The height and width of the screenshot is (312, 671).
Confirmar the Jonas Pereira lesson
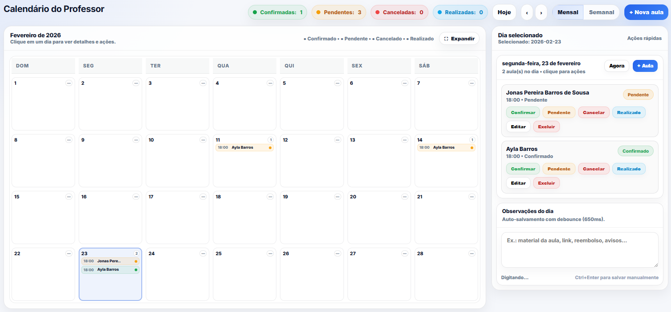click(523, 112)
